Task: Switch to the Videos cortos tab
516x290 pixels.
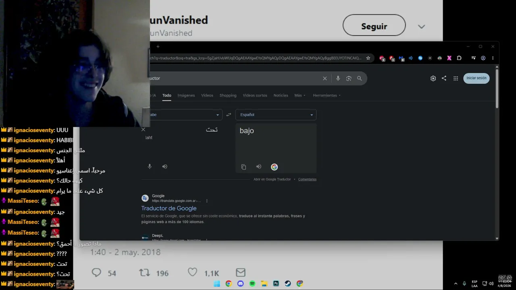Action: point(255,95)
